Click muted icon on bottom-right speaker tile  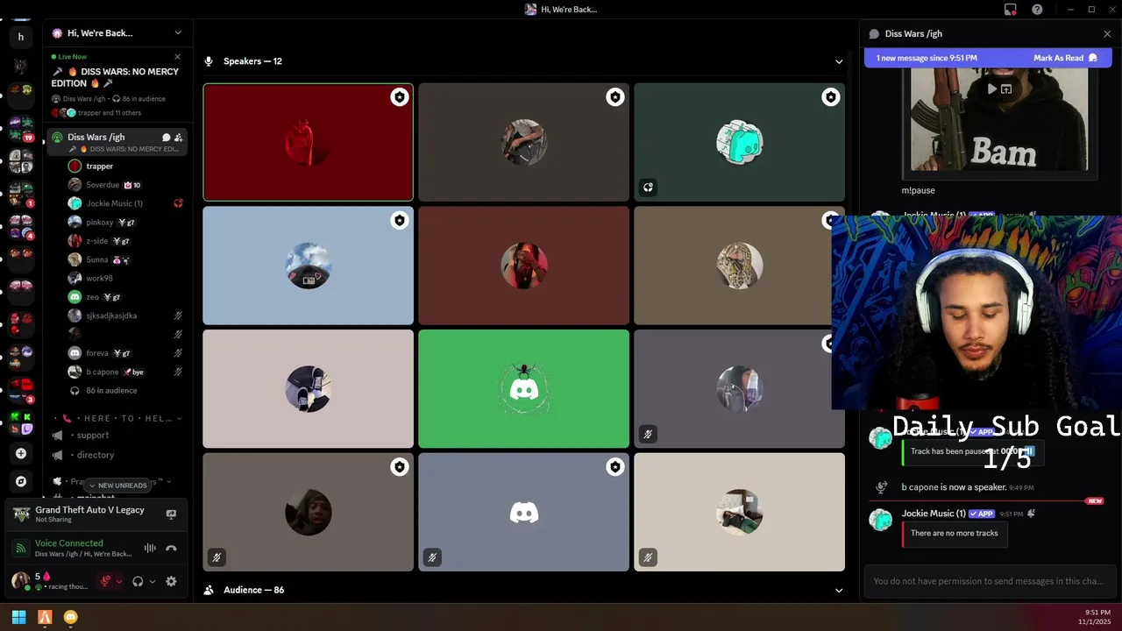648,557
